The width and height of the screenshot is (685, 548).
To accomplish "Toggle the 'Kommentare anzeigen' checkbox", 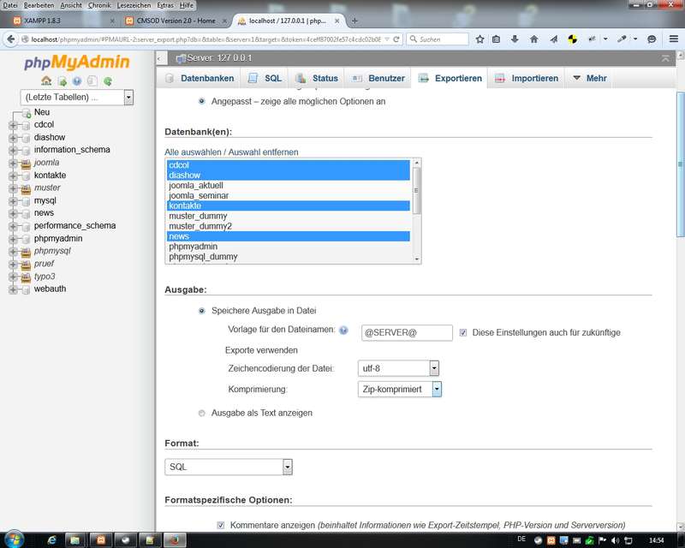I will tap(221, 525).
